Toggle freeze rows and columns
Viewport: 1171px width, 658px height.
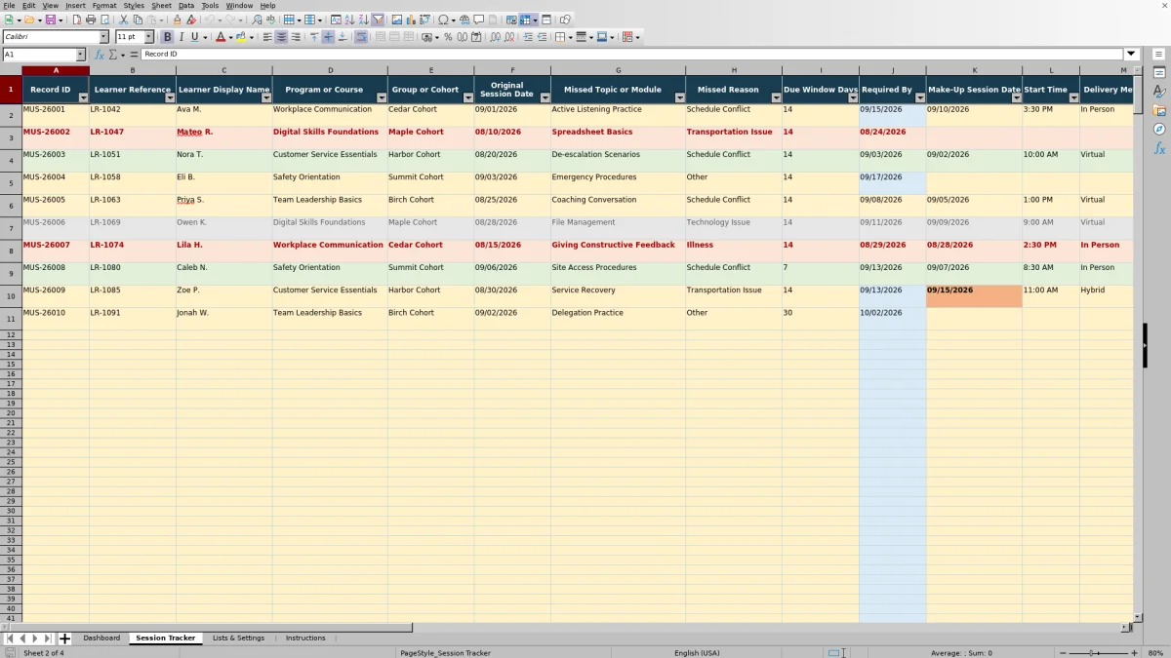point(525,19)
